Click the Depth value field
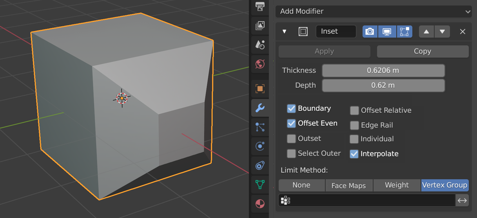This screenshot has width=477, height=218. tap(383, 85)
